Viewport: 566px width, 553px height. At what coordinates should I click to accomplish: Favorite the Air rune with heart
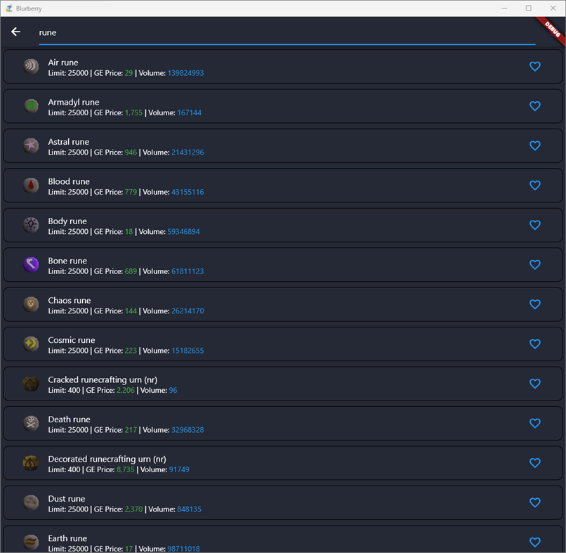pos(535,67)
